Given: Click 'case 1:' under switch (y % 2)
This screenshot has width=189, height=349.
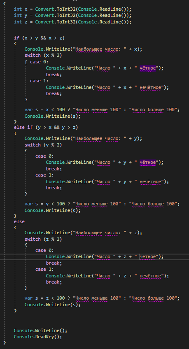Looking at the screenshot, I should pos(44,175).
